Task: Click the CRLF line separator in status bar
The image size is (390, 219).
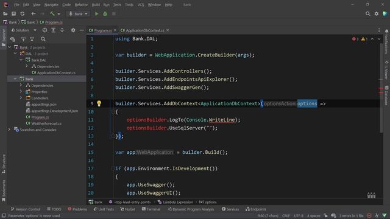Action: [286, 215]
